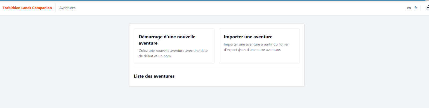429x108 pixels.
Task: Click the padlock icon in the header
Action: (x=427, y=8)
